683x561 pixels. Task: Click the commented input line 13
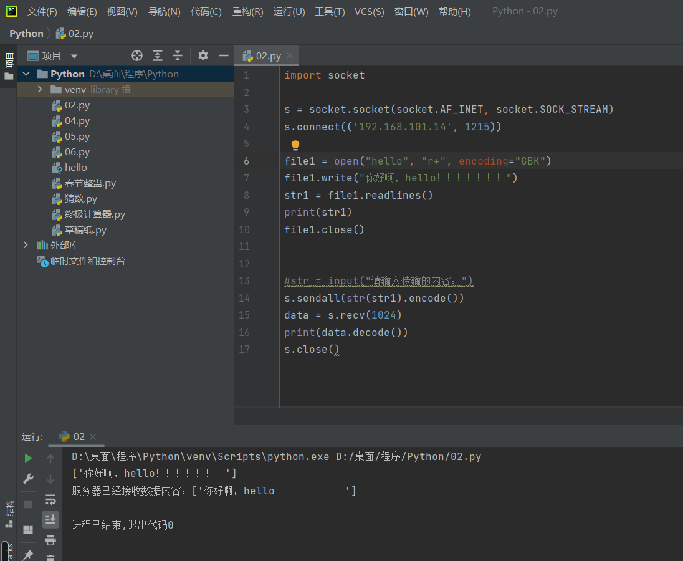tap(378, 281)
